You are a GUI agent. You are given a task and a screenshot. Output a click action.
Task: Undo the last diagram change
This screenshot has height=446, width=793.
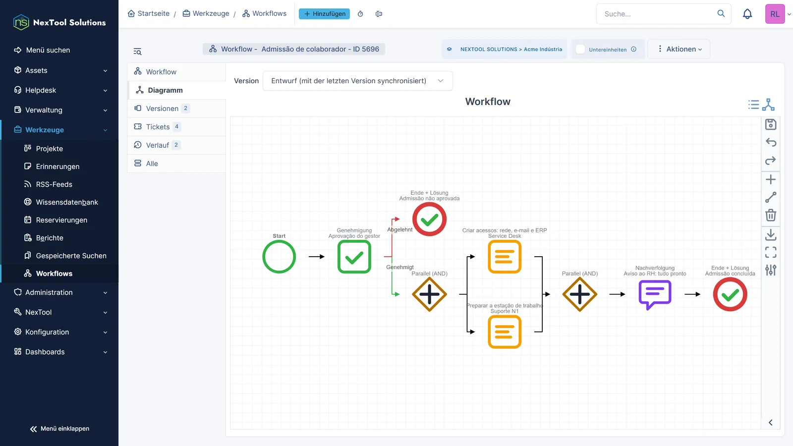(x=771, y=143)
